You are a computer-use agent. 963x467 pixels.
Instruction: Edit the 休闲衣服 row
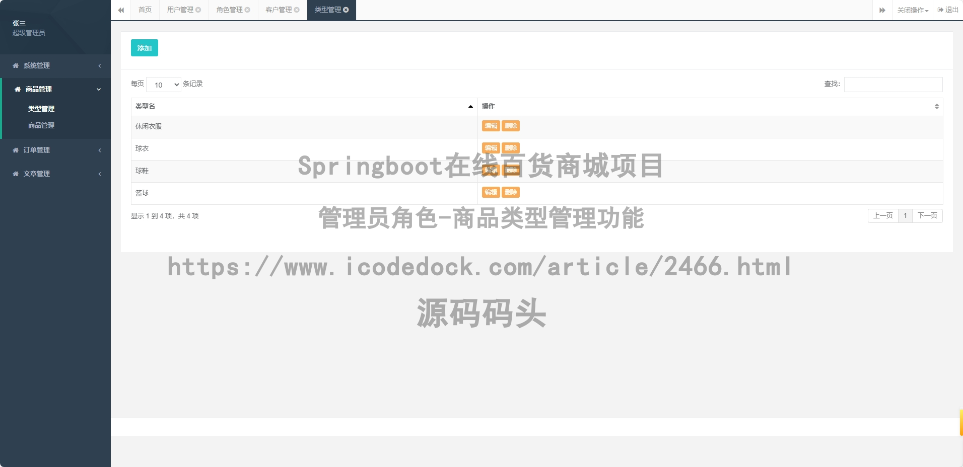[491, 126]
